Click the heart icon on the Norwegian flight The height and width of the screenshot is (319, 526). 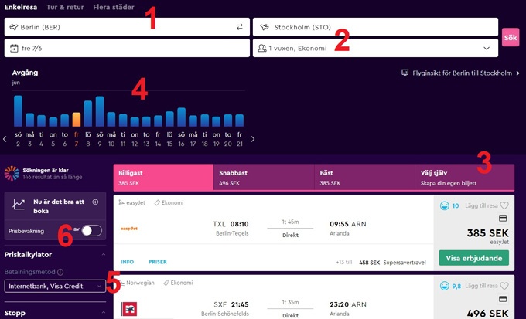click(504, 284)
